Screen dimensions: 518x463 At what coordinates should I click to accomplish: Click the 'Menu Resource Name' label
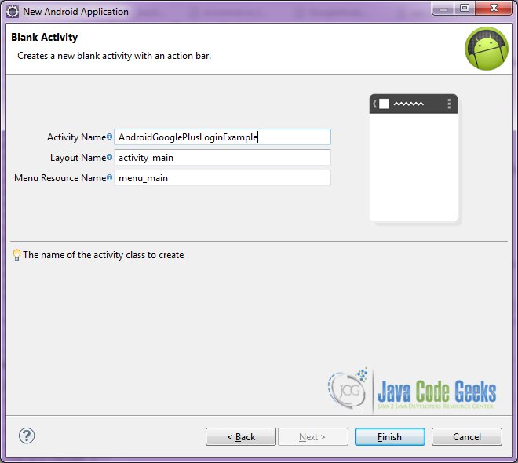click(x=60, y=178)
